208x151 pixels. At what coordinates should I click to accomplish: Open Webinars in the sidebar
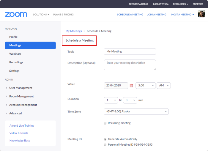point(15,54)
